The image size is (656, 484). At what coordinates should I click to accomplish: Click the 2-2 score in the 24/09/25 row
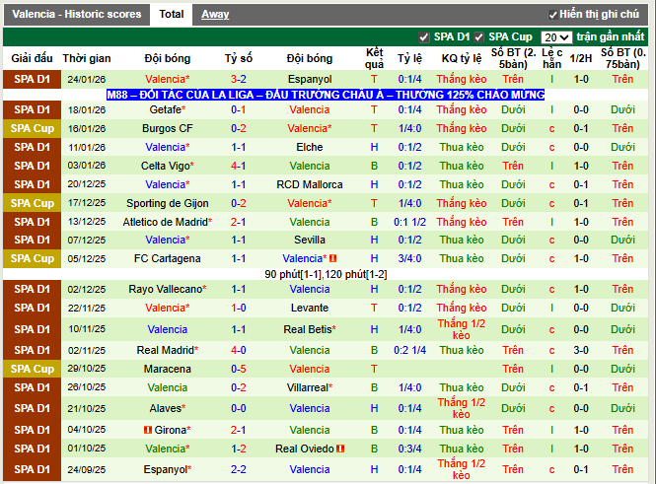(x=239, y=469)
